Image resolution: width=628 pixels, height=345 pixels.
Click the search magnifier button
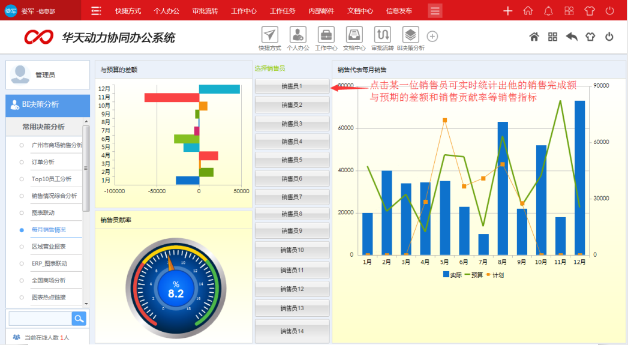79,319
